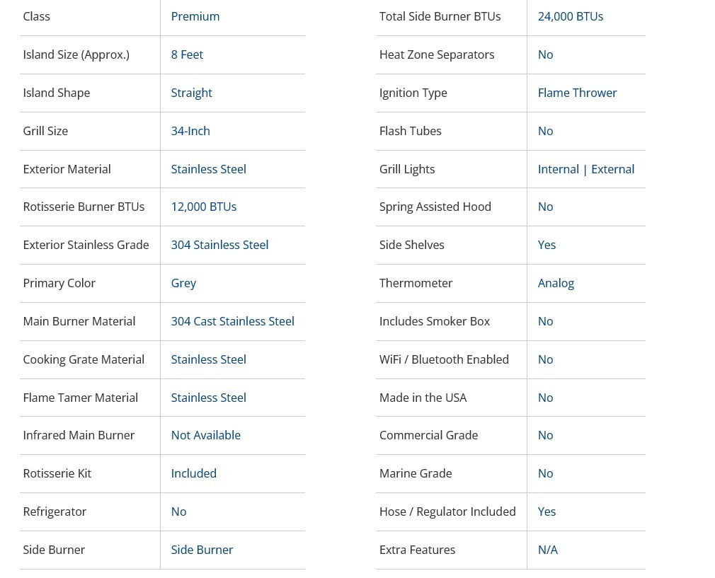Select the Straight island shape link
Image resolution: width=715 pixels, height=578 pixels.
191,93
